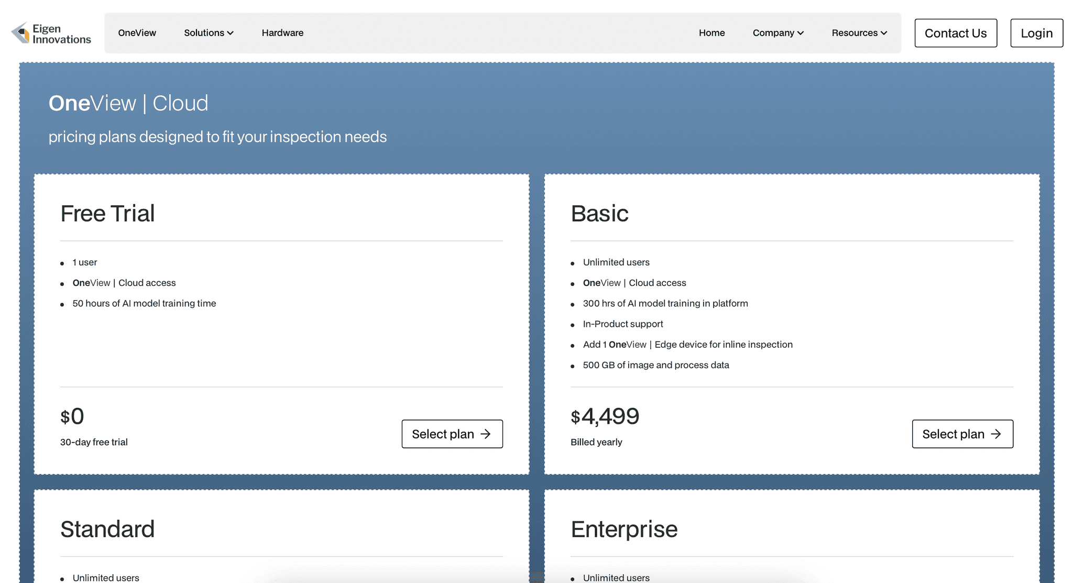Click the Standard plan heading
This screenshot has width=1073, height=583.
pos(107,529)
